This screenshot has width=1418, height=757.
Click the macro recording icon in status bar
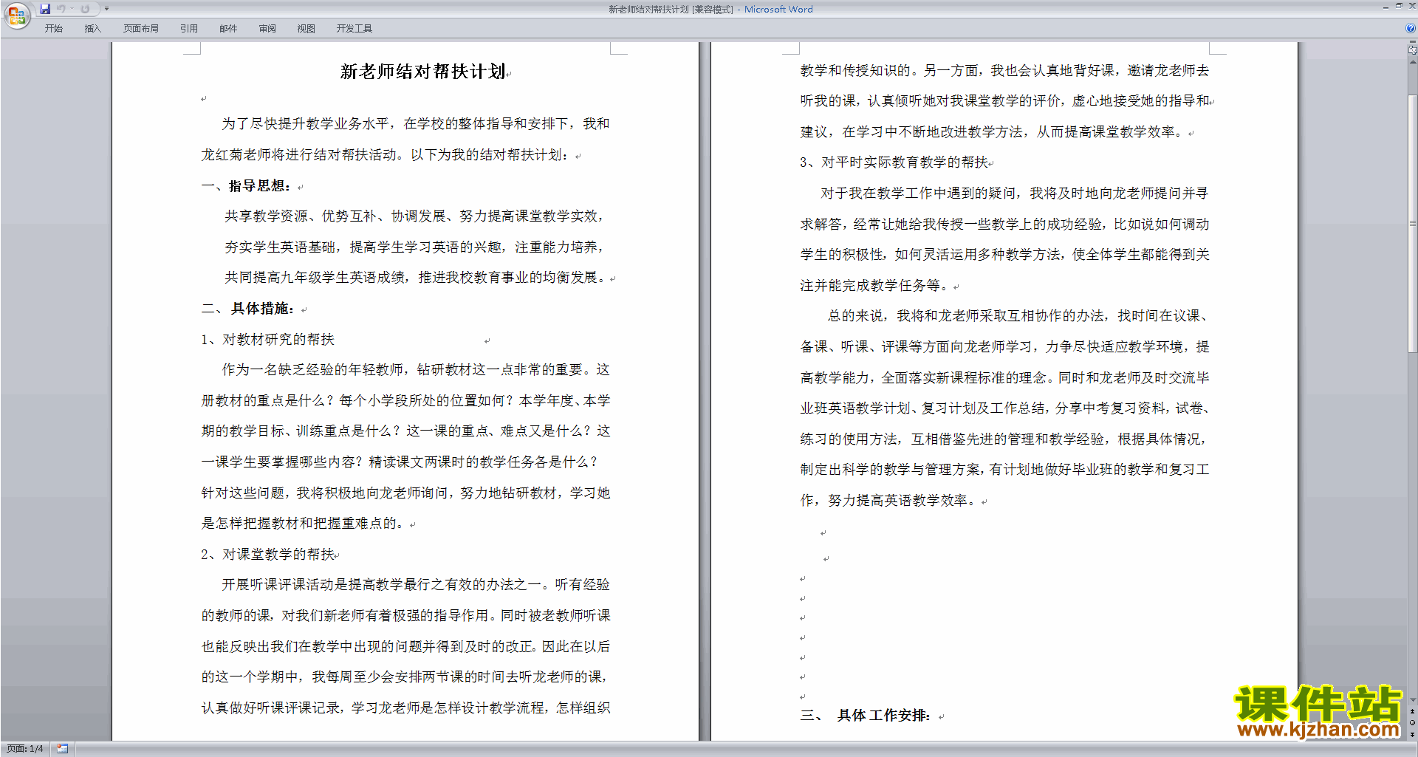click(63, 749)
